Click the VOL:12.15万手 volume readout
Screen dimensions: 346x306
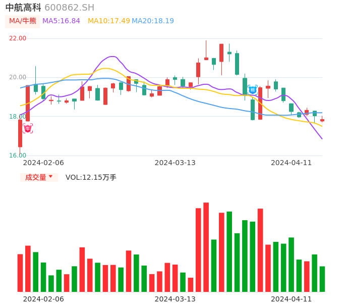(91, 177)
